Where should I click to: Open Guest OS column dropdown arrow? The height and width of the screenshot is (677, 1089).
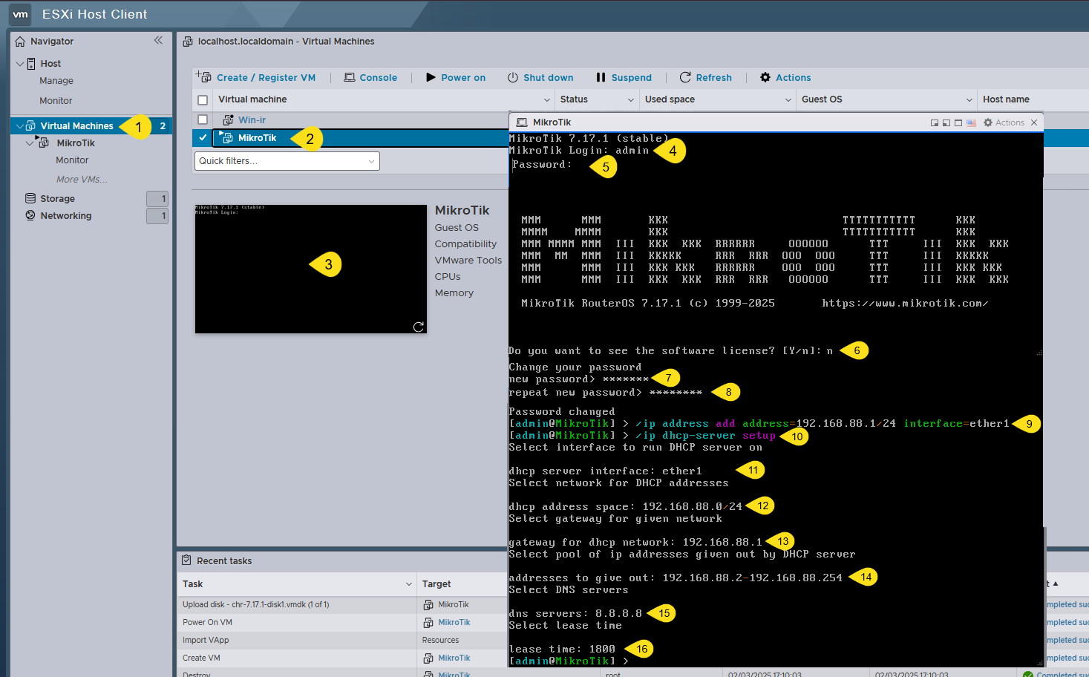click(969, 99)
